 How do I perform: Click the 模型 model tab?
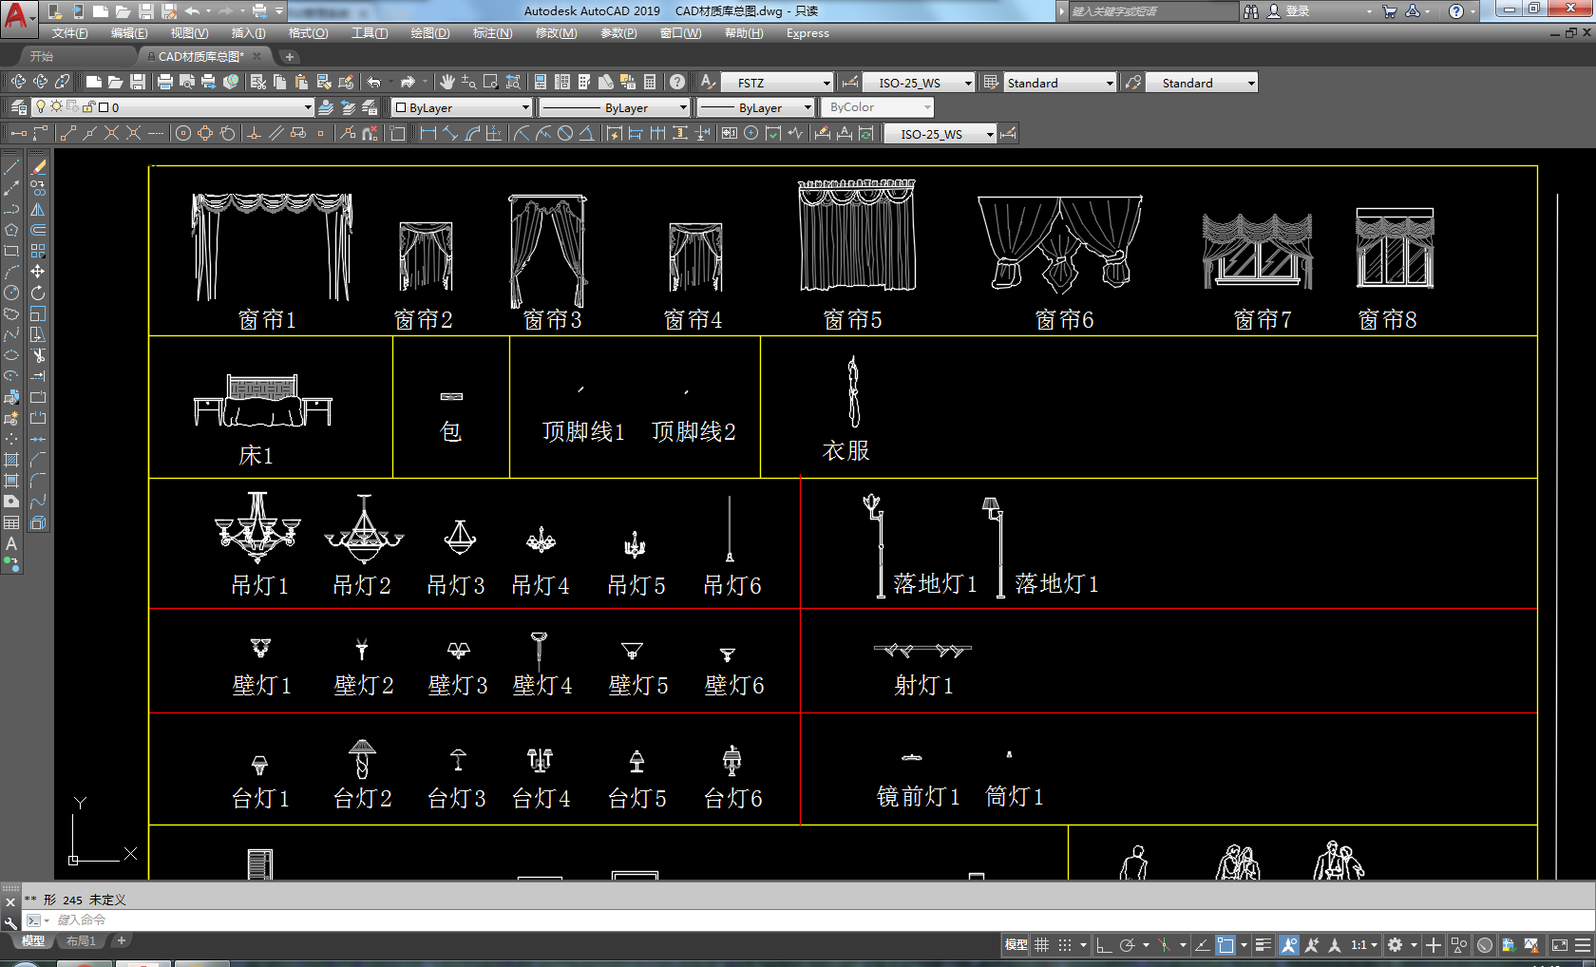pos(33,941)
